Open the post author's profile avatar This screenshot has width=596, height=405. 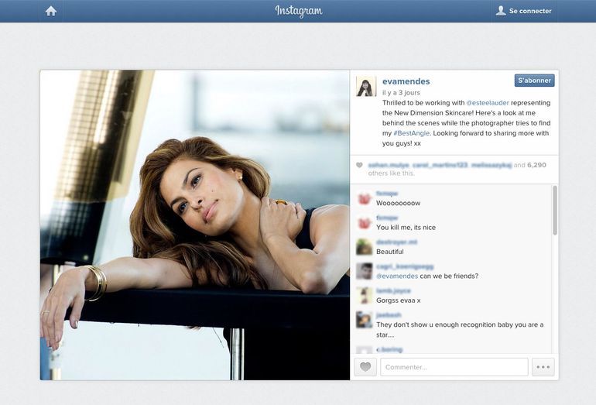[x=365, y=87]
